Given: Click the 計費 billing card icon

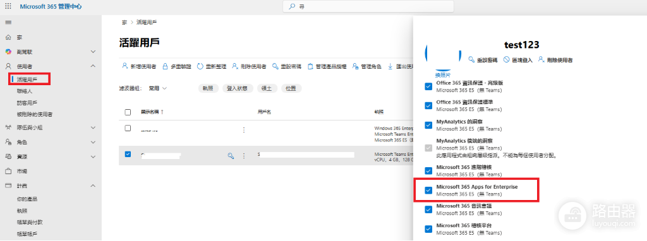Looking at the screenshot, I should coord(8,185).
